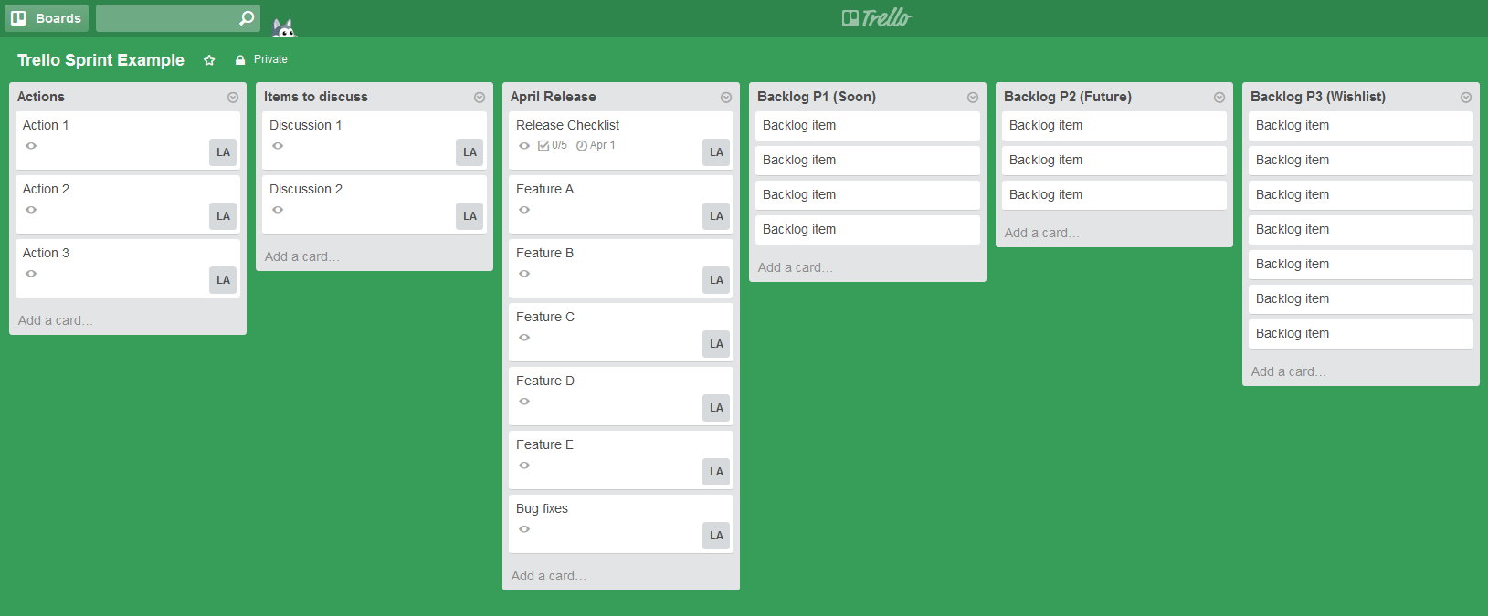Open the Boards menu
The image size is (1488, 616).
pyautogui.click(x=47, y=18)
